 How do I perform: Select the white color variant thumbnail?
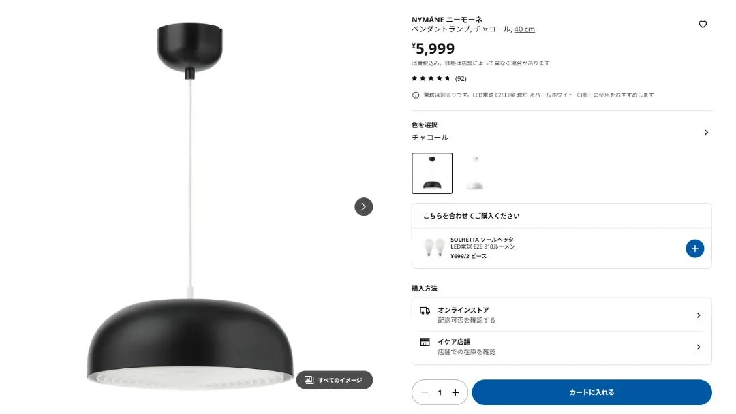474,173
